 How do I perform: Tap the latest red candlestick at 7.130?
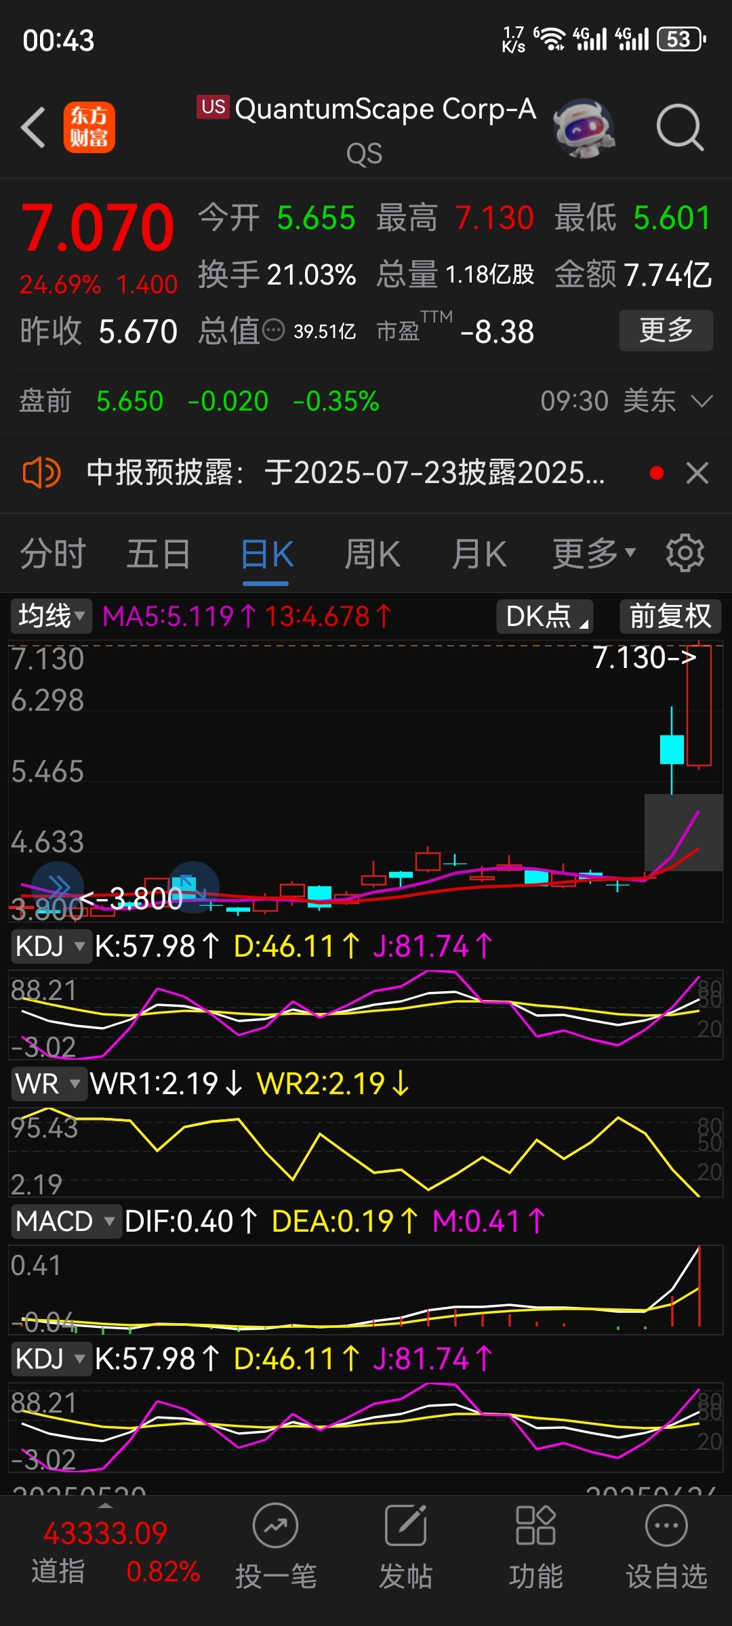(x=699, y=705)
